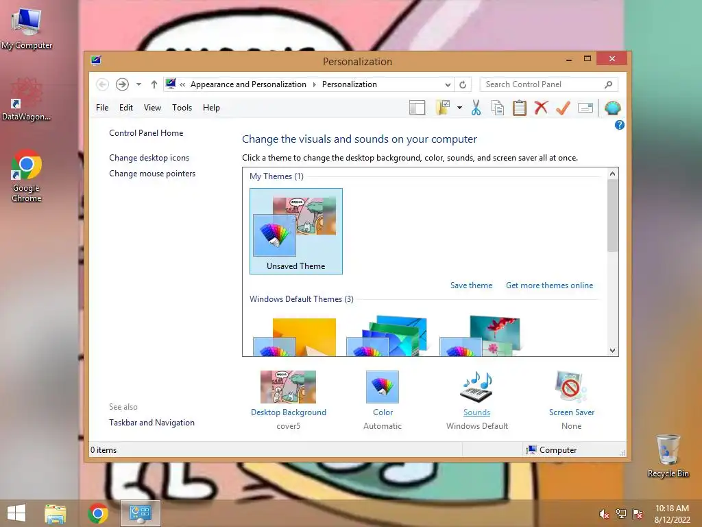Toggle the preview pane layout icon
Viewport: 702px width, 527px height.
(x=417, y=108)
